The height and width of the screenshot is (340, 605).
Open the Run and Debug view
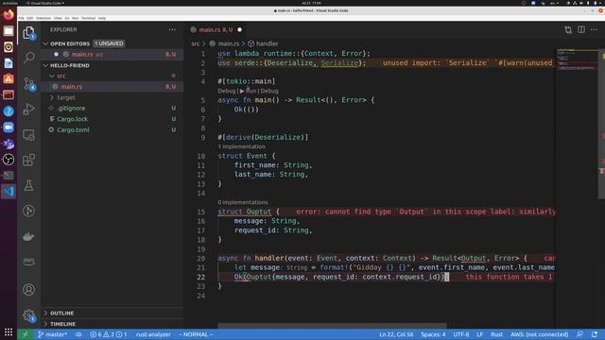pyautogui.click(x=29, y=110)
